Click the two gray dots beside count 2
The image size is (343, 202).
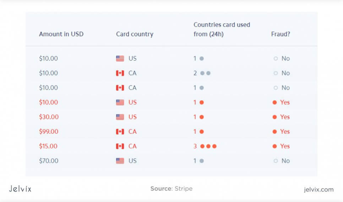coord(205,73)
